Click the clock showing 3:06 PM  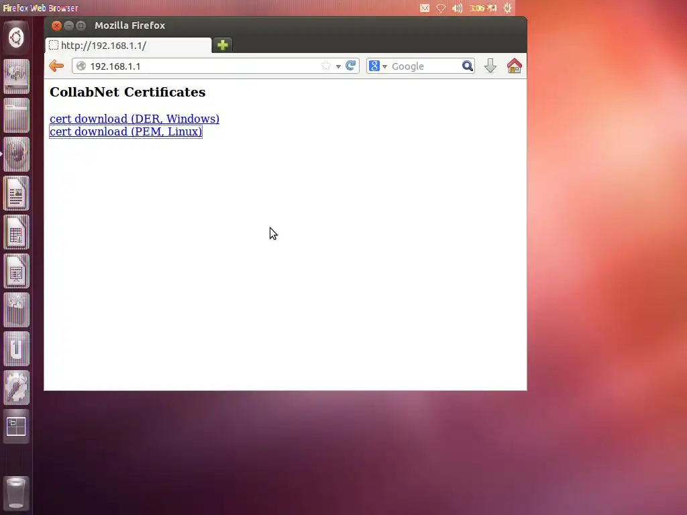click(483, 8)
